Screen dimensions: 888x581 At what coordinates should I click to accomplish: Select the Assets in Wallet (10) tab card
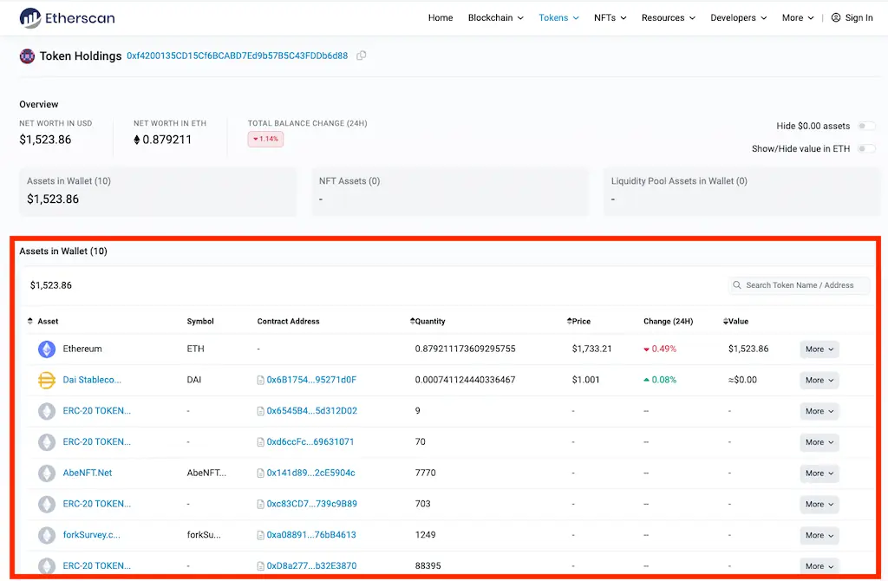point(158,192)
